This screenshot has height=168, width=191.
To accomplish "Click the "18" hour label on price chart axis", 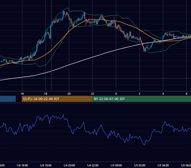I will click(x=46, y=94).
